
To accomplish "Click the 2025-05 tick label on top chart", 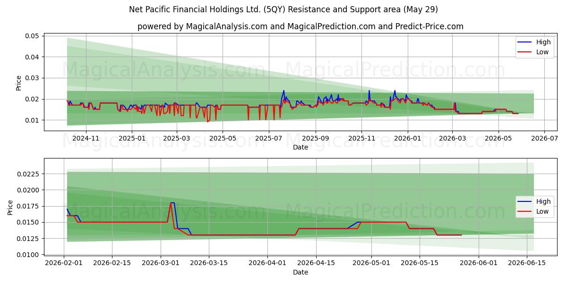I will pos(223,138).
